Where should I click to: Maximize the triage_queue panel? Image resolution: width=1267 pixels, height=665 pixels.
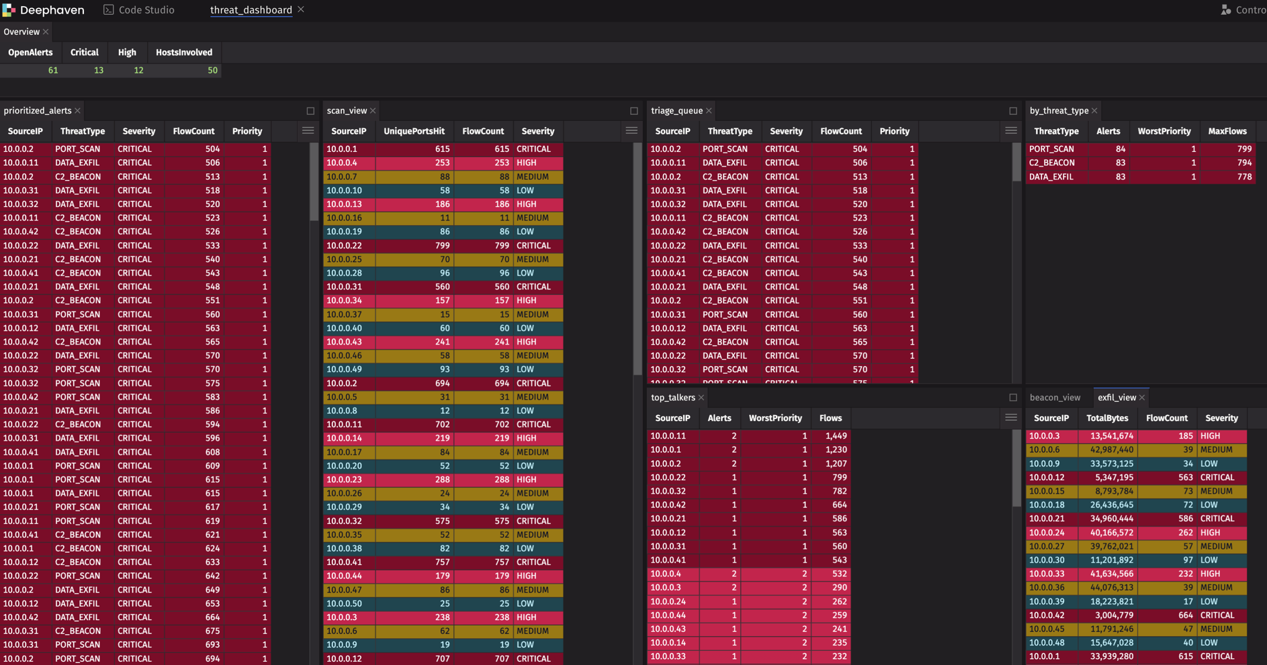tap(1013, 111)
